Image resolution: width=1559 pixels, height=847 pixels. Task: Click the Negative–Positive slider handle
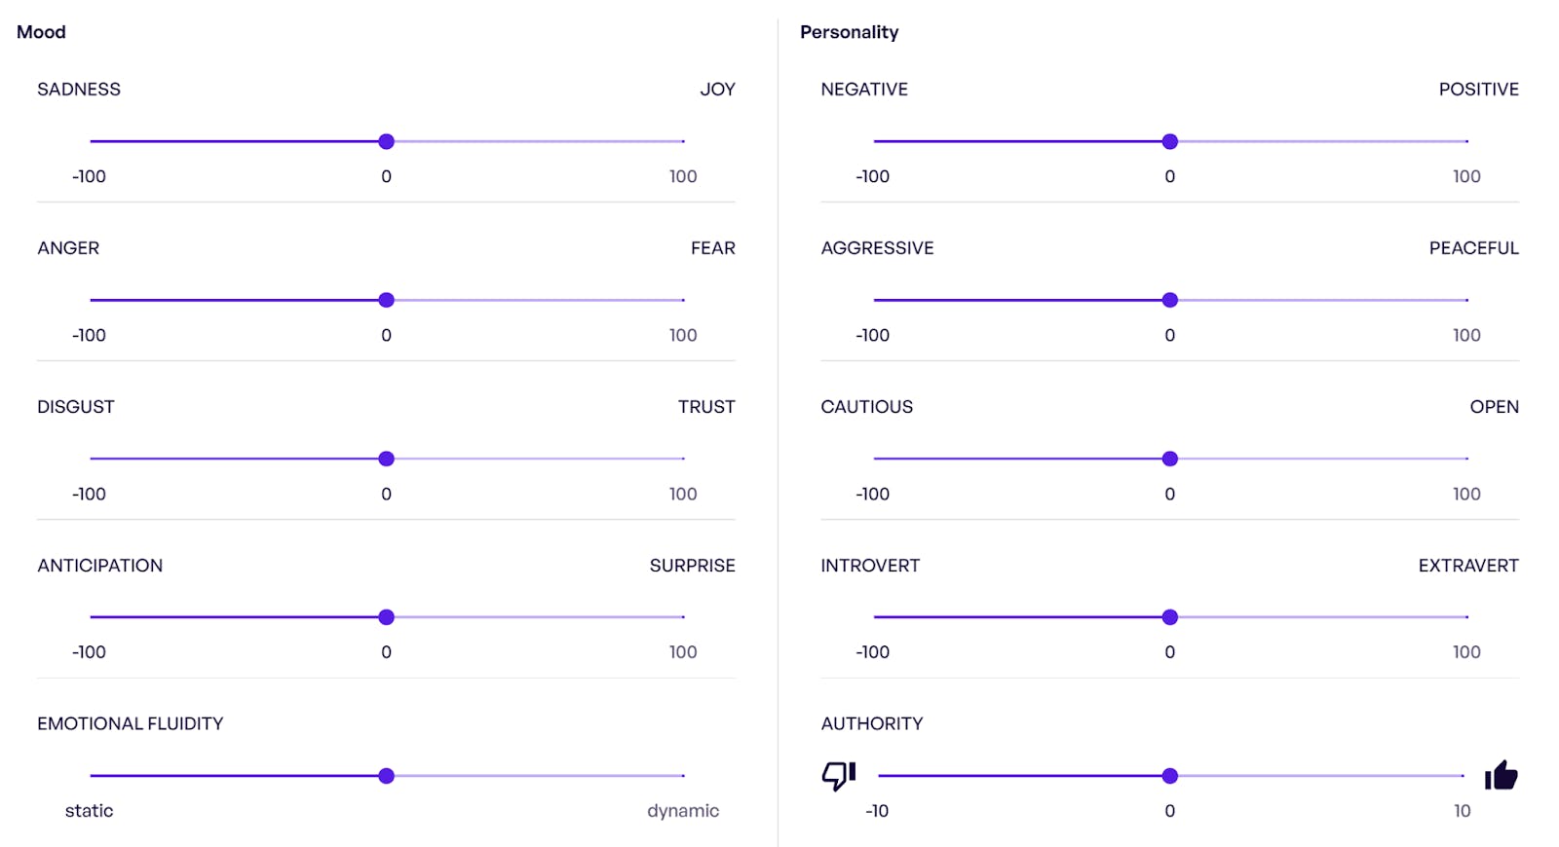(x=1170, y=142)
